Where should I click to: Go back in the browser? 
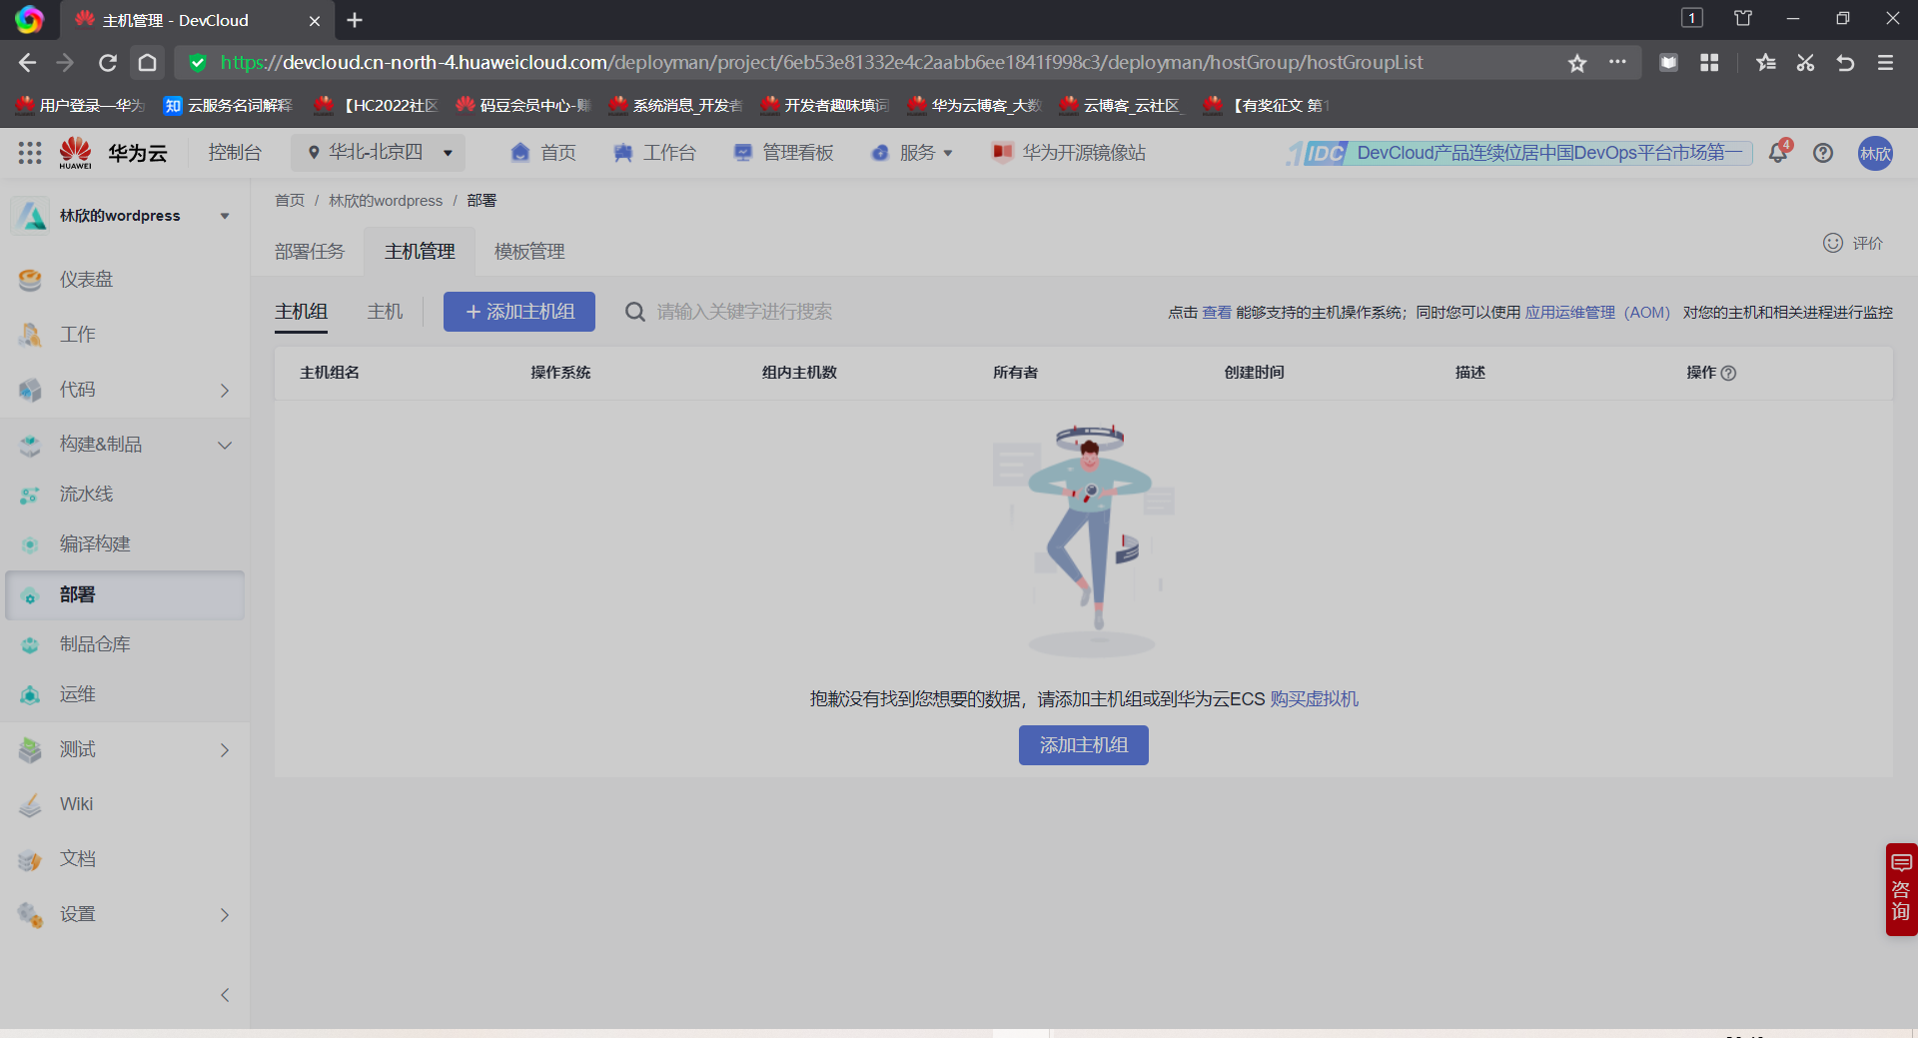(27, 63)
